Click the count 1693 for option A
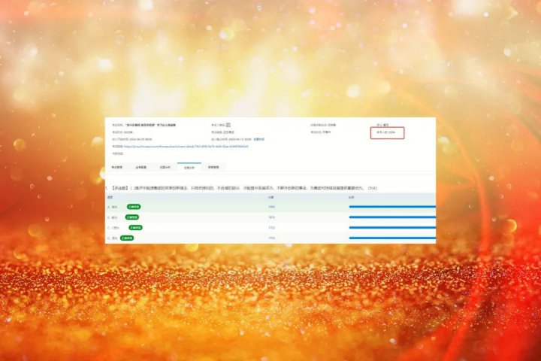This screenshot has height=361, width=541. tap(271, 206)
